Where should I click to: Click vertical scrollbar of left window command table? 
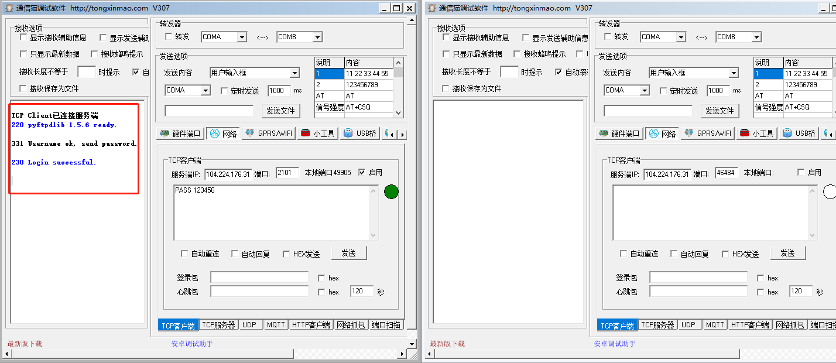(399, 87)
